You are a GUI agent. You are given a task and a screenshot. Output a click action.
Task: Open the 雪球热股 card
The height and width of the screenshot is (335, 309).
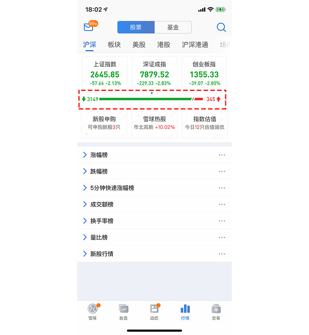point(154,123)
